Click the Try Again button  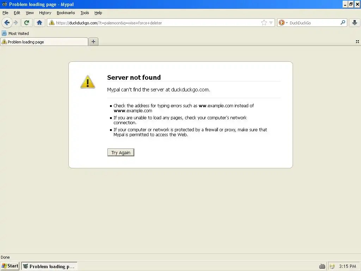[x=121, y=152]
